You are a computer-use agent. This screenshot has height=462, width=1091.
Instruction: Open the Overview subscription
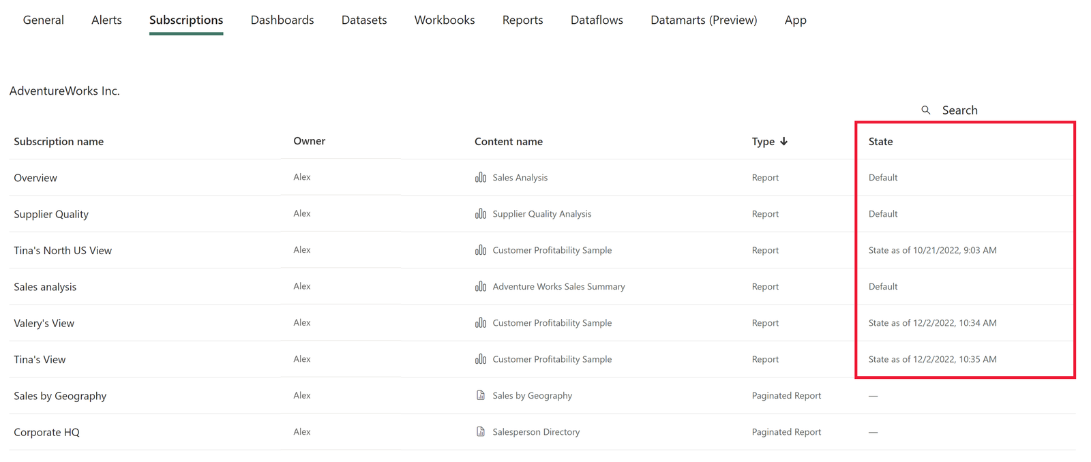pos(35,178)
